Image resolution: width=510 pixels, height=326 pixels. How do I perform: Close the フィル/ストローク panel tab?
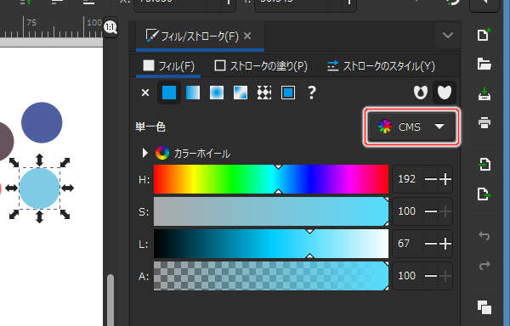click(247, 36)
